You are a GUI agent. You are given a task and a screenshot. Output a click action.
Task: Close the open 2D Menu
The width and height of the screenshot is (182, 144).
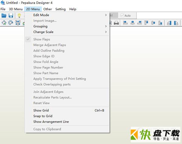click(33, 9)
